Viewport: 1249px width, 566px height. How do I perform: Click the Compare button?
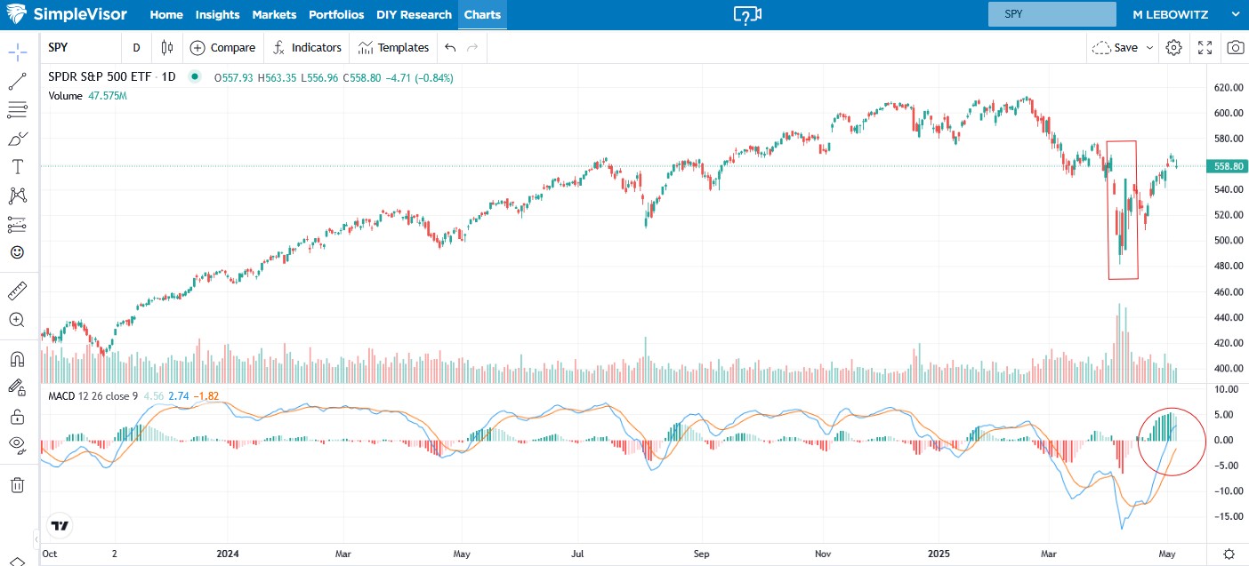[x=222, y=47]
